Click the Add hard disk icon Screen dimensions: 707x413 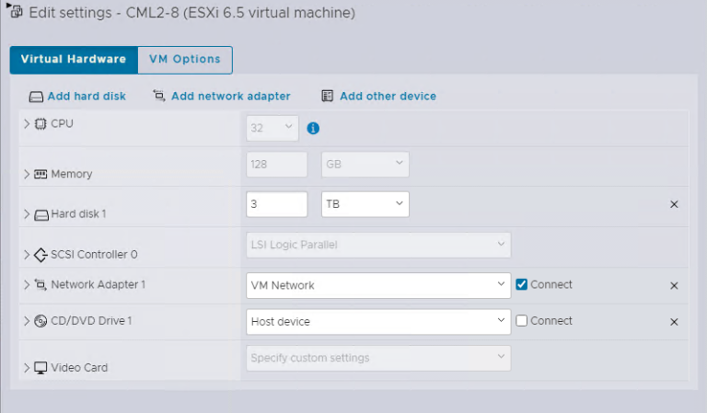[x=36, y=97]
